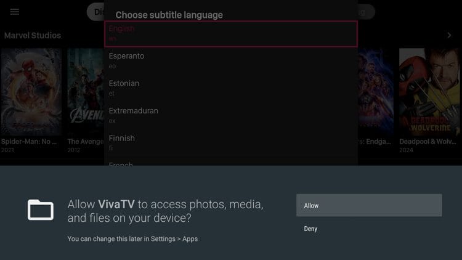Choose Finnish from the subtitle list

pos(230,142)
